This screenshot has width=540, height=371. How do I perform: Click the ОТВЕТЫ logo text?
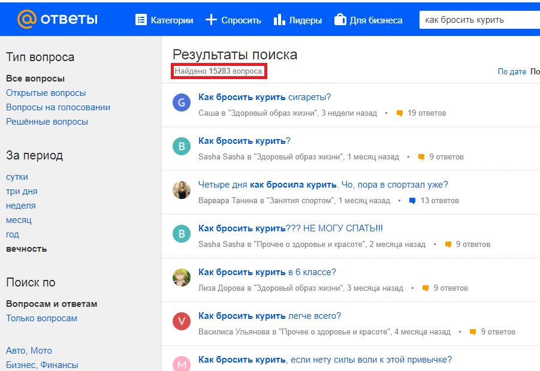click(69, 19)
